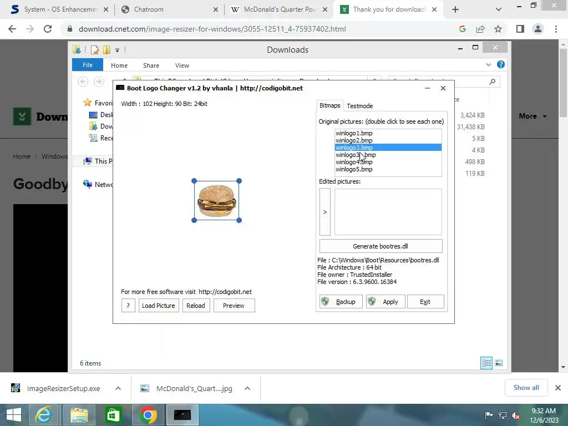Reload the Chrome page
The height and width of the screenshot is (426, 568).
tap(48, 29)
